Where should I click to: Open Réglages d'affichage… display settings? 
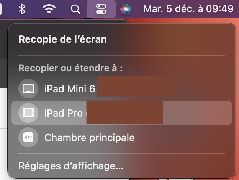[x=71, y=166]
